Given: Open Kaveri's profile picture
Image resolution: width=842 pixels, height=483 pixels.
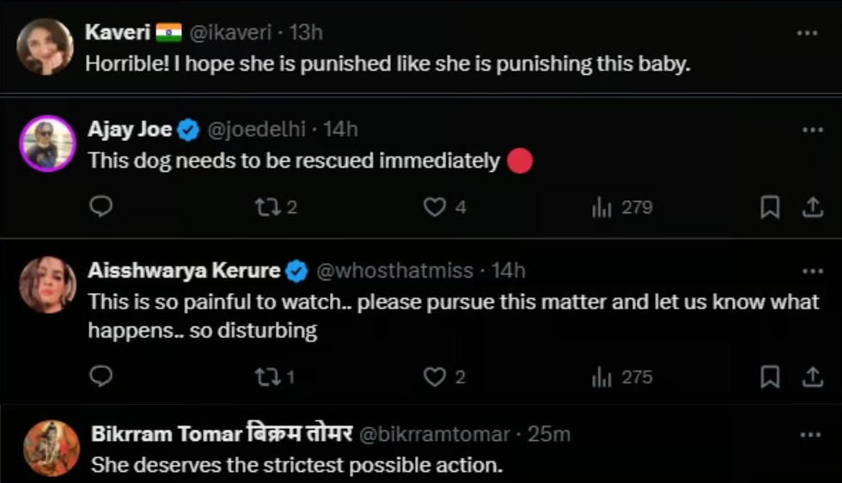Looking at the screenshot, I should point(46,46).
